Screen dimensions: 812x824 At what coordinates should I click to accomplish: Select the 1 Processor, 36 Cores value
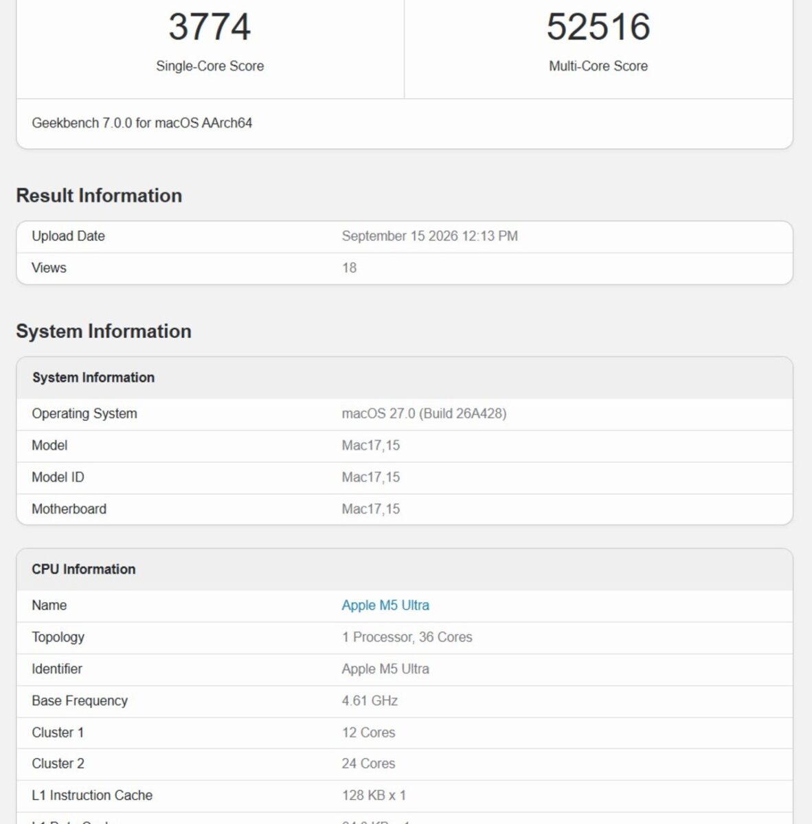point(407,637)
